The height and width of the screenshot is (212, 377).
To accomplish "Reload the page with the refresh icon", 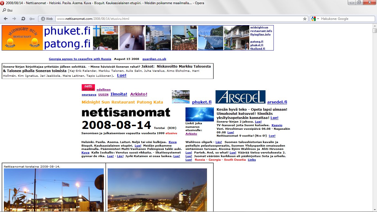I will [x=23, y=19].
